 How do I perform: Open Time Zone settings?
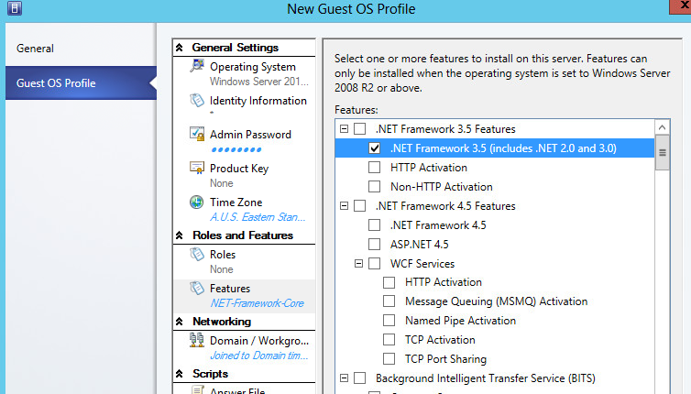click(x=245, y=209)
